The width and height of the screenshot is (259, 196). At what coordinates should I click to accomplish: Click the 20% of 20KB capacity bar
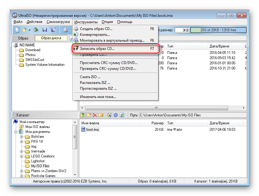(x=218, y=30)
